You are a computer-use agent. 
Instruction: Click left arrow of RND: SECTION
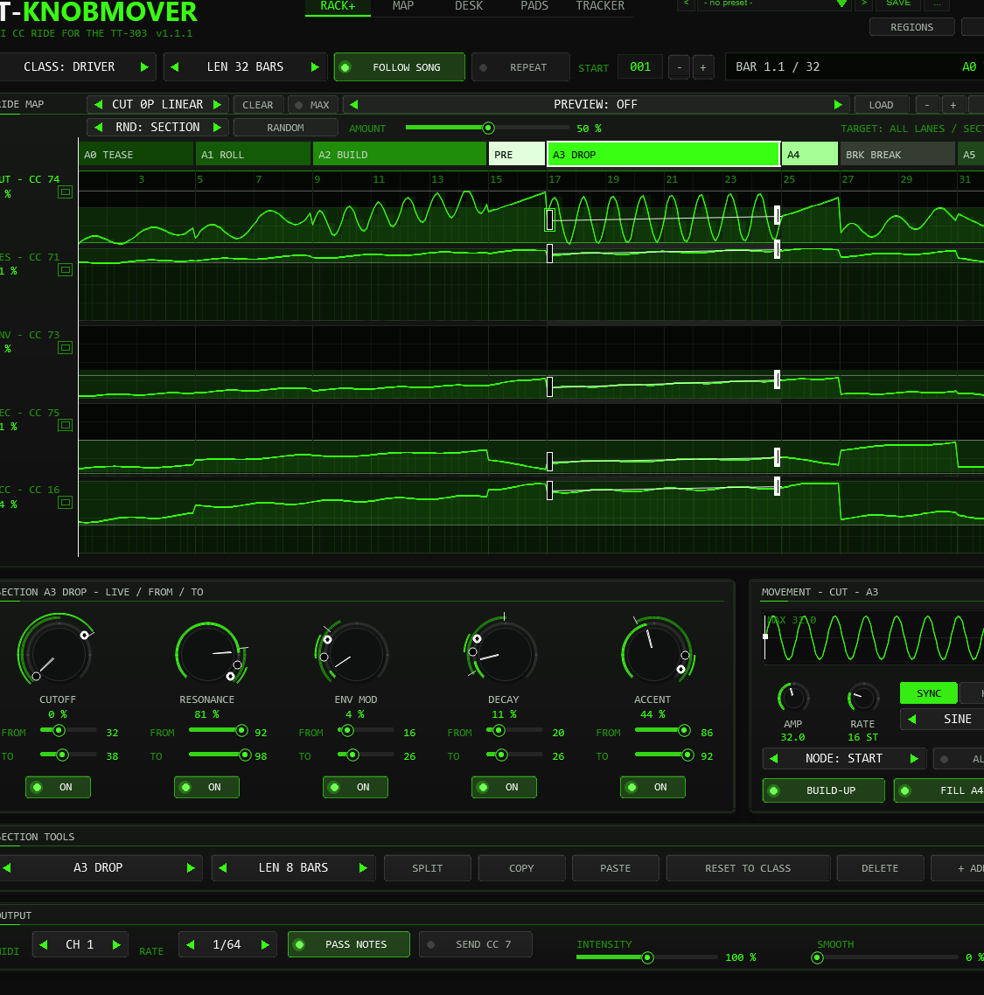click(98, 128)
